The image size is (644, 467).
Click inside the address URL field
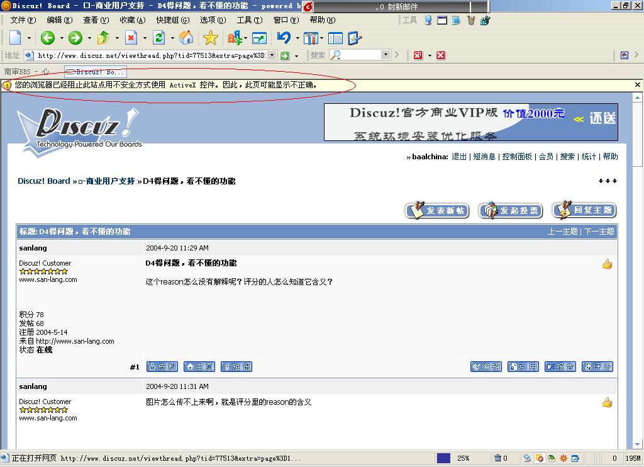click(x=151, y=55)
